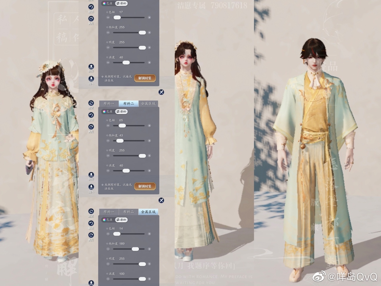Click save-upload icon beside 金属区域 panel

point(91,282)
